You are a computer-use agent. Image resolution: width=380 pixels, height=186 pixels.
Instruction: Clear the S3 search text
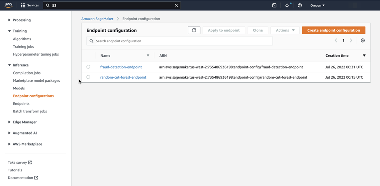click(x=176, y=5)
